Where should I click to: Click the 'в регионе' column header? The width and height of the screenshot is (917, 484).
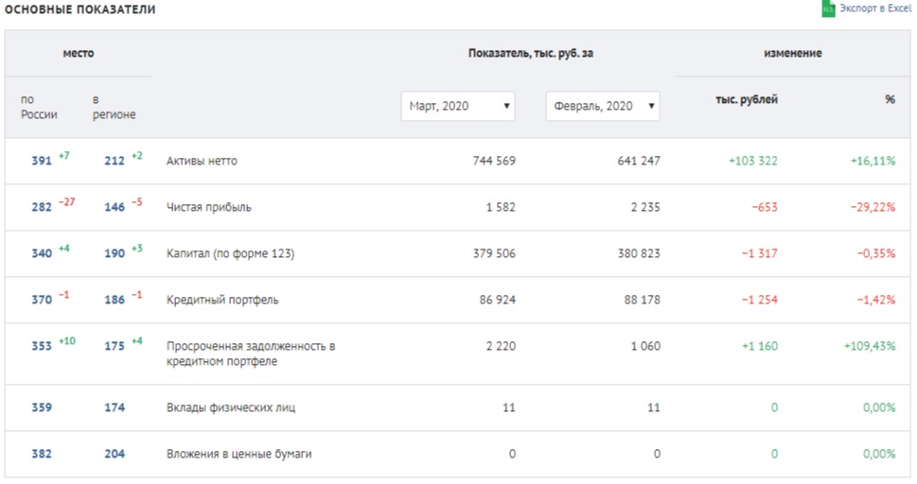[x=114, y=107]
